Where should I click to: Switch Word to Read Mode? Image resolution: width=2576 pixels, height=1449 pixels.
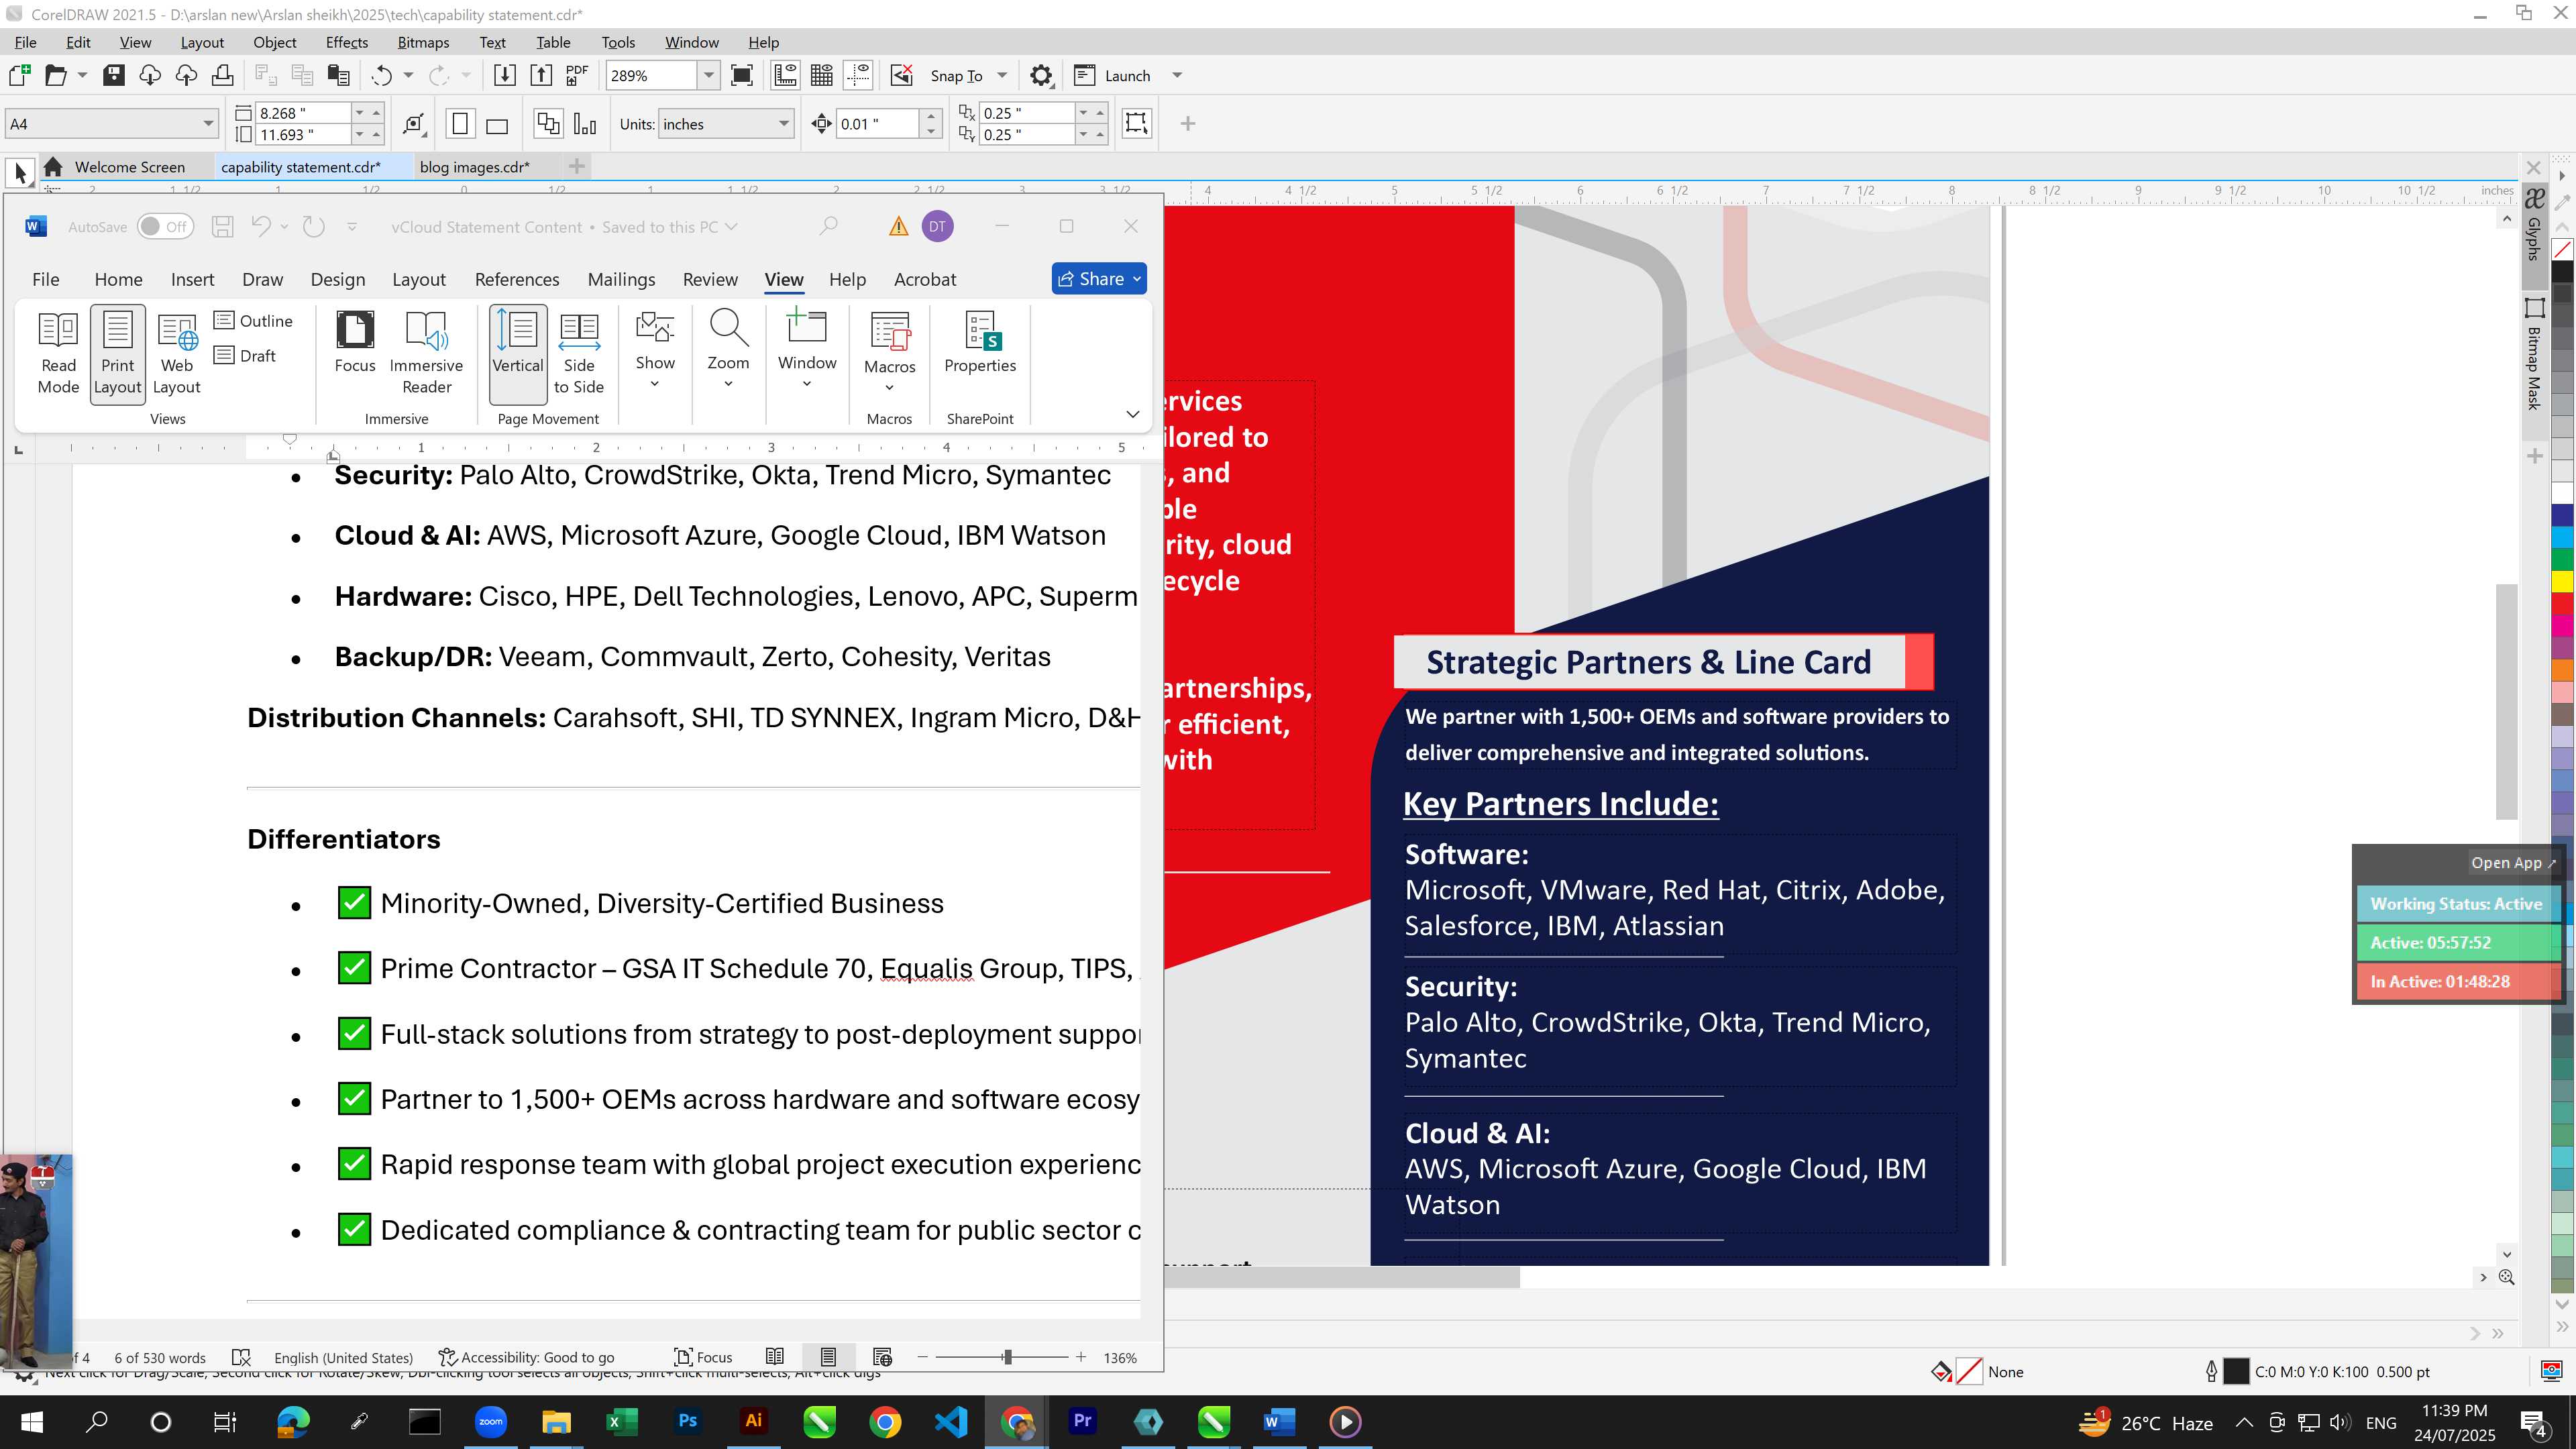click(x=58, y=354)
